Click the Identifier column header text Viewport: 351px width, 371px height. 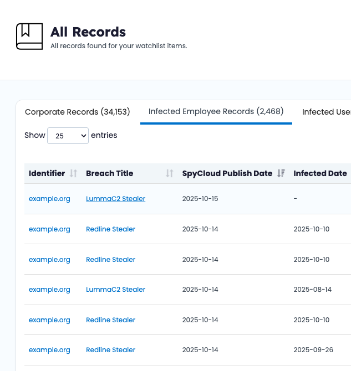click(x=47, y=173)
